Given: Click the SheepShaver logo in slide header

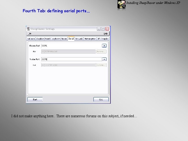Looking at the screenshot, I should tap(122, 4).
